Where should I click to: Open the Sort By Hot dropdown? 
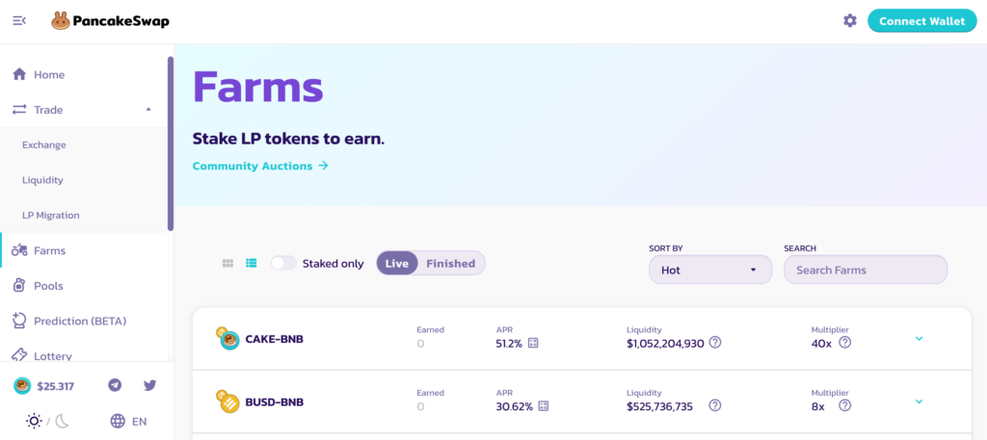[x=710, y=270]
